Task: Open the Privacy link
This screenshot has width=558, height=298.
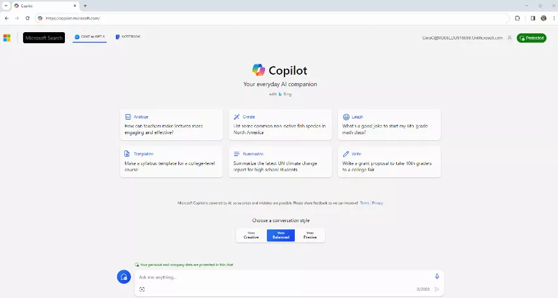Action: [378, 203]
